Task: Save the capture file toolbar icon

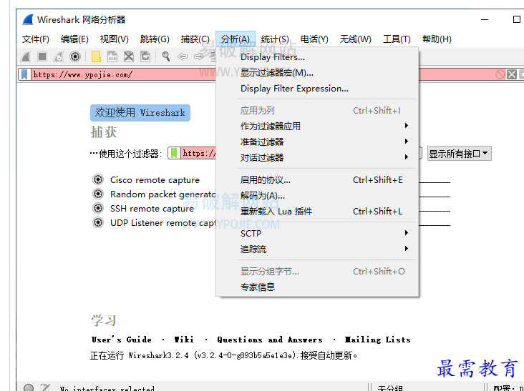Action: click(112, 56)
